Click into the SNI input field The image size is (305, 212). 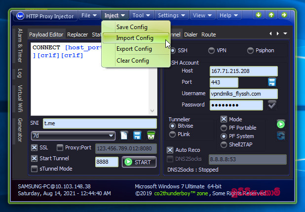(x=100, y=123)
